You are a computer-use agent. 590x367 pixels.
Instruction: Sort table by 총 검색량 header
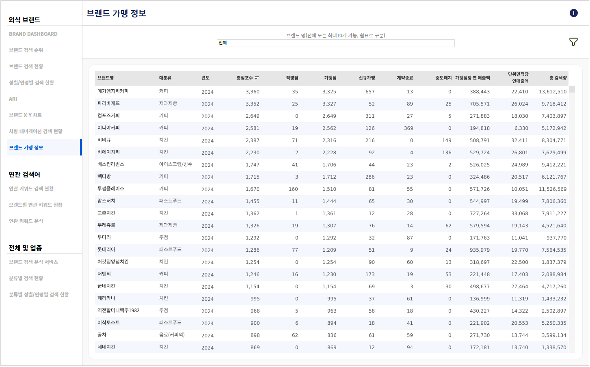558,78
